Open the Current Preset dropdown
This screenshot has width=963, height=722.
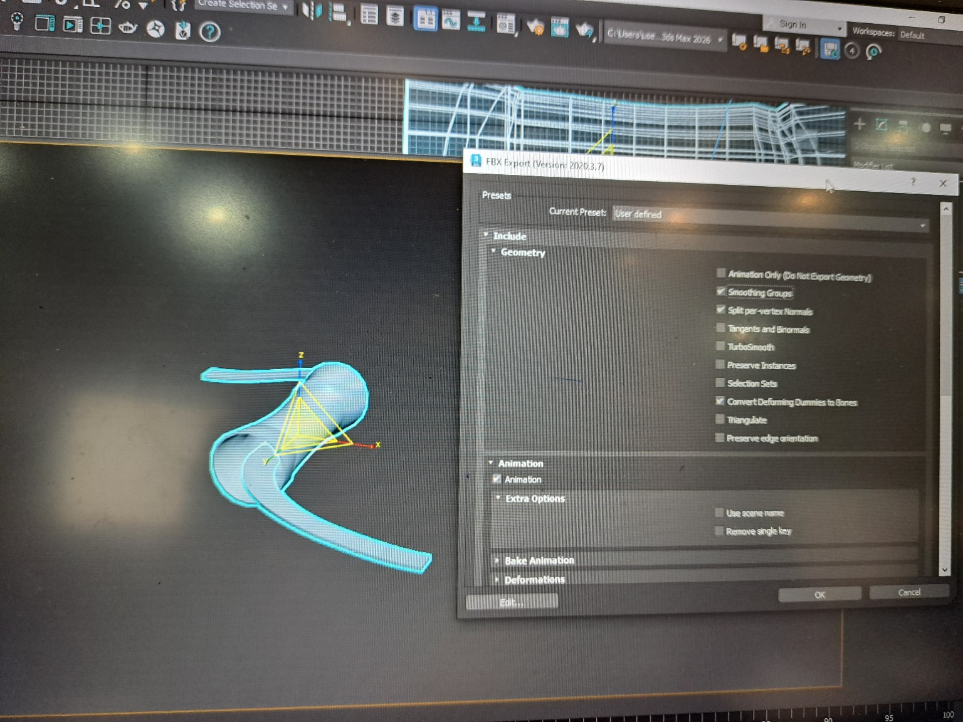[x=770, y=219]
